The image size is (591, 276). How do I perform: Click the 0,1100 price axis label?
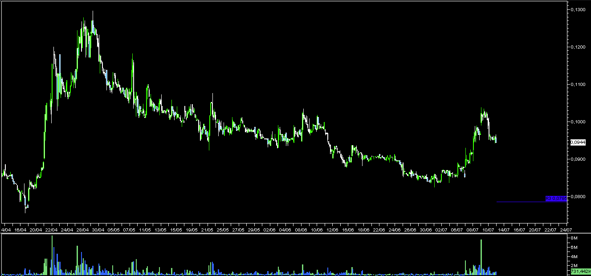click(x=578, y=84)
